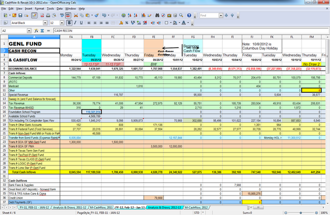330x215 pixels.
Task: Center cell text horizontally
Action: 95,23
